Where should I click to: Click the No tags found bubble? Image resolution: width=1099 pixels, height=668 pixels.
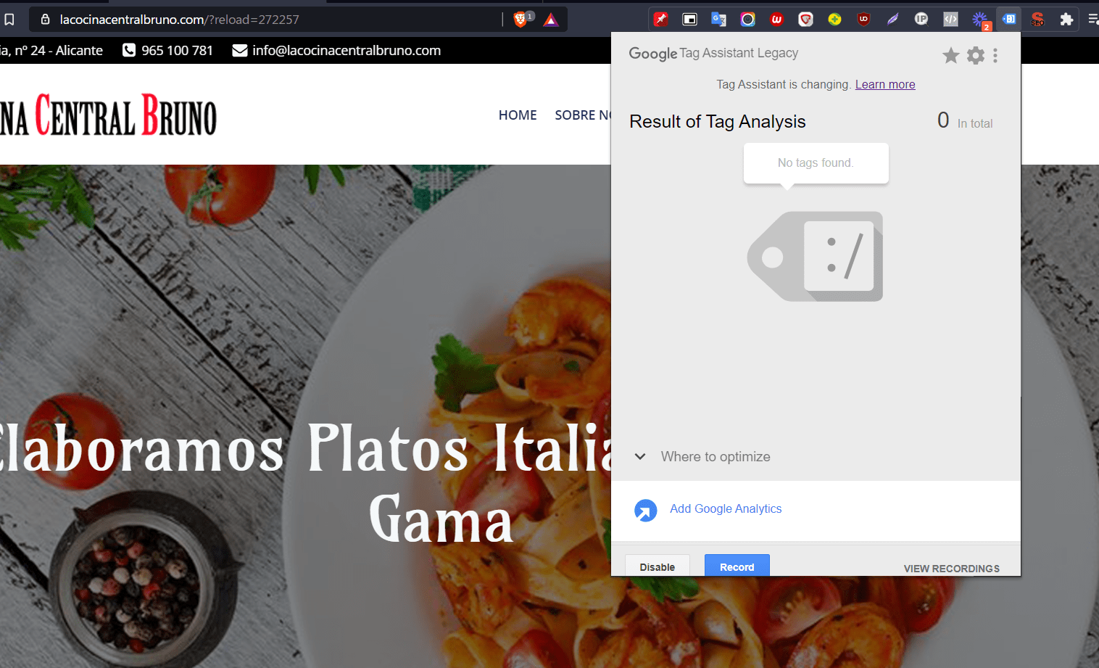coord(816,163)
